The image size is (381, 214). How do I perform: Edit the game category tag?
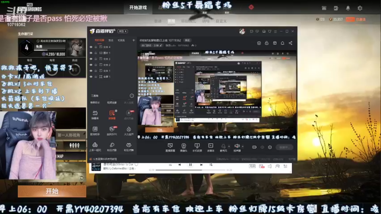click(151, 45)
